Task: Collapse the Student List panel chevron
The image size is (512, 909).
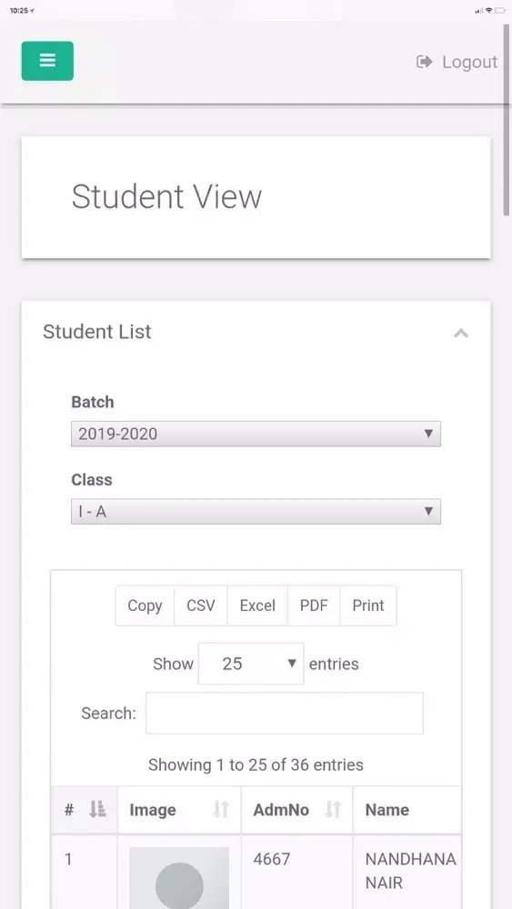Action: [461, 334]
